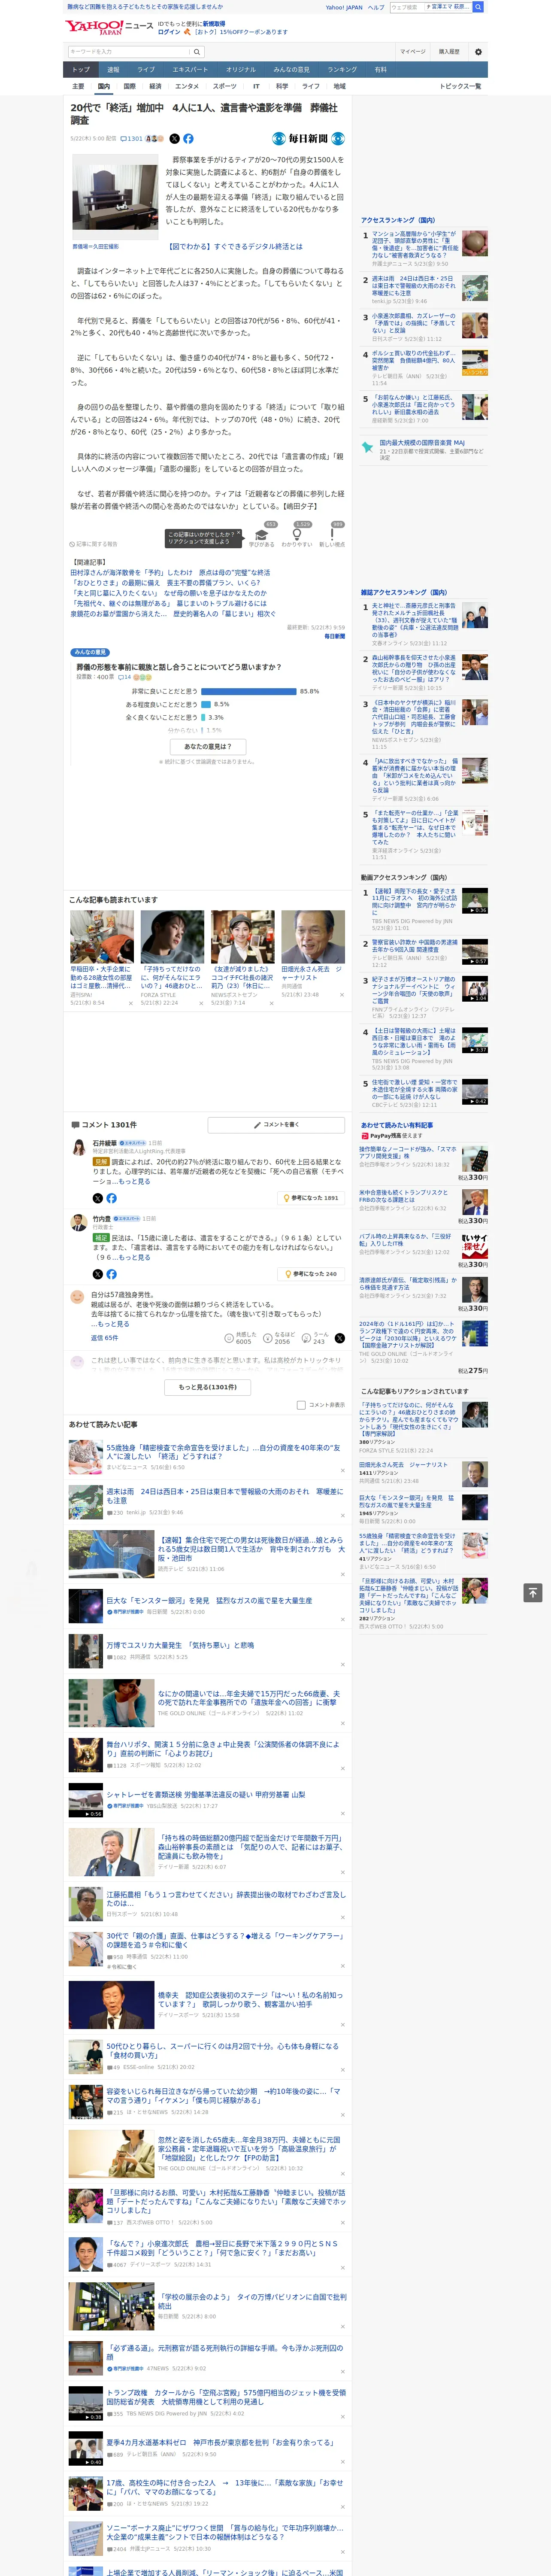Viewport: 551px width, 2576px height.
Task: Click the Mainichi Shimbun logo
Action: pyautogui.click(x=309, y=139)
